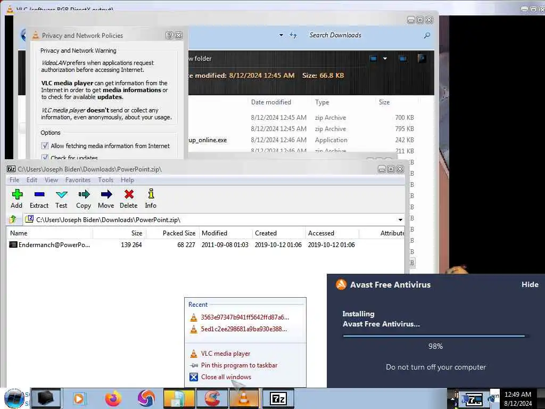
Task: Sort by the Created column in 7-Zip
Action: tap(279, 233)
